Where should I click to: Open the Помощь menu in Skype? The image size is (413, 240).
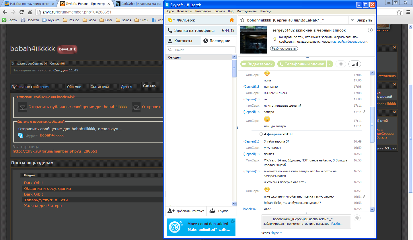266,11
